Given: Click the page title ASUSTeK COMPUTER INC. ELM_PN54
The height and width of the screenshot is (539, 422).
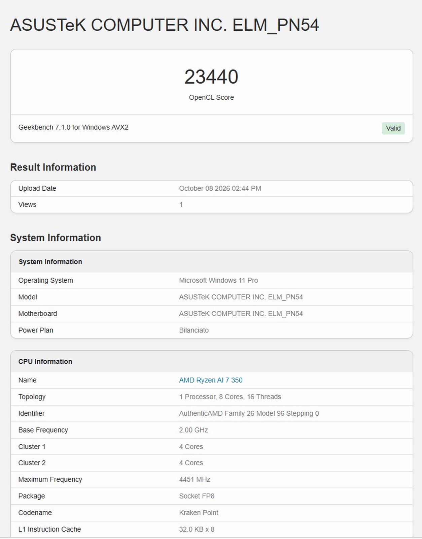Looking at the screenshot, I should tap(165, 25).
